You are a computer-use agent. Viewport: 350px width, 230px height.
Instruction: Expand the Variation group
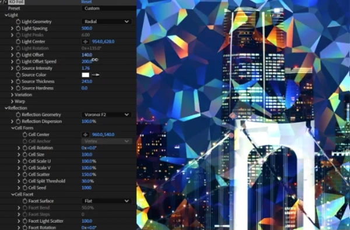12,95
